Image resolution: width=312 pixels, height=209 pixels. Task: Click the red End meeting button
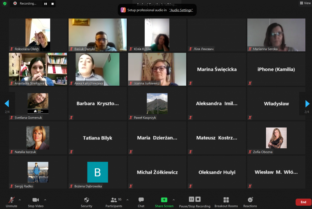(x=303, y=202)
